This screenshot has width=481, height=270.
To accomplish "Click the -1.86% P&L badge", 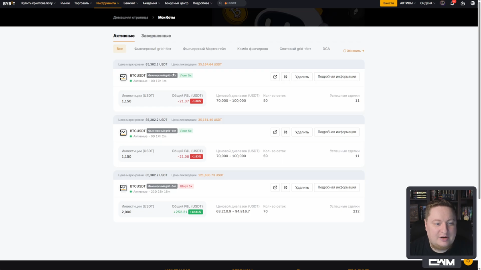I will [x=196, y=101].
